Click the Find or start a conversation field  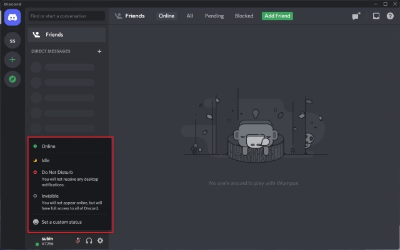click(67, 16)
